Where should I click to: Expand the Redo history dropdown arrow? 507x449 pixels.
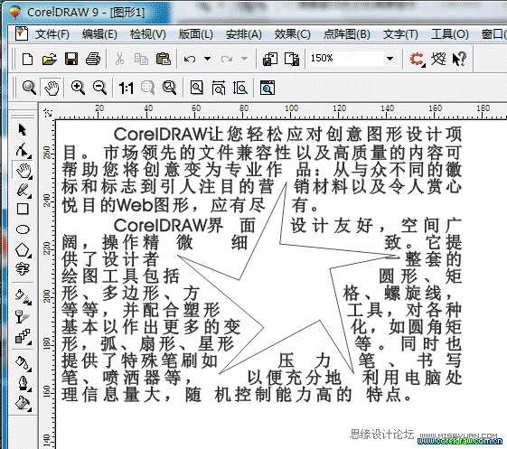[245, 59]
